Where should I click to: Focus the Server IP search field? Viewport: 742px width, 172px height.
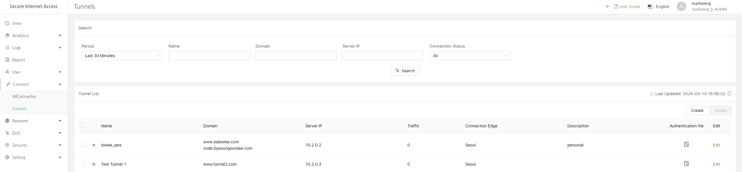point(383,56)
